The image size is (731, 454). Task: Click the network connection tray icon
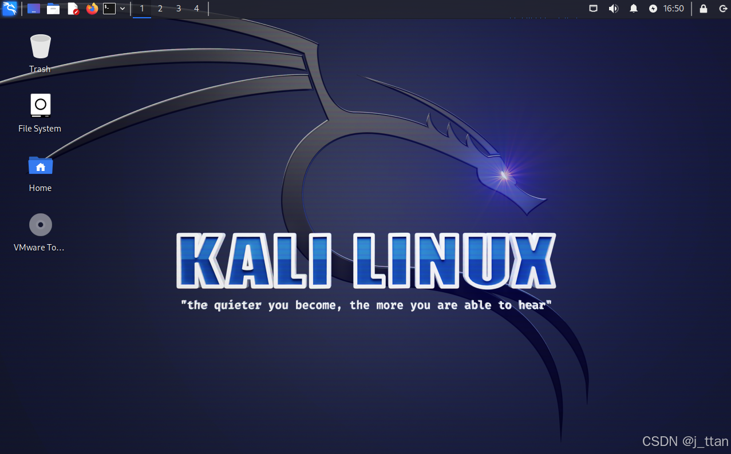click(x=594, y=8)
